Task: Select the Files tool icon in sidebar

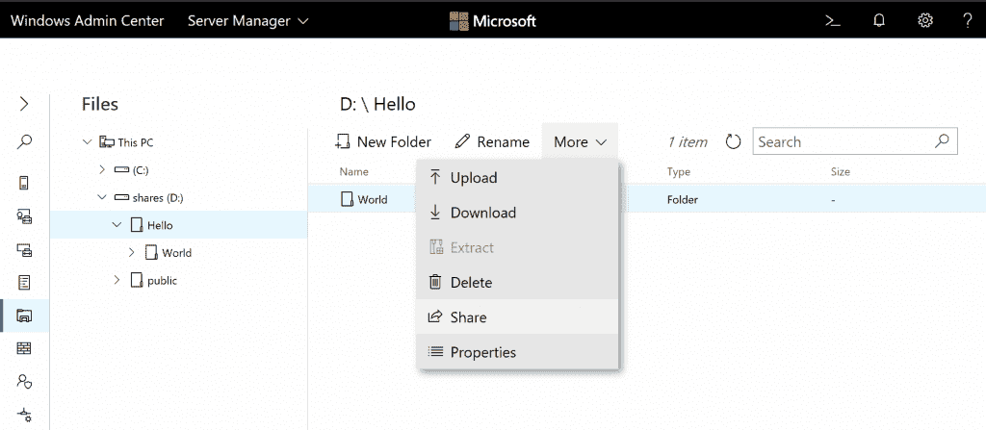Action: click(x=24, y=316)
